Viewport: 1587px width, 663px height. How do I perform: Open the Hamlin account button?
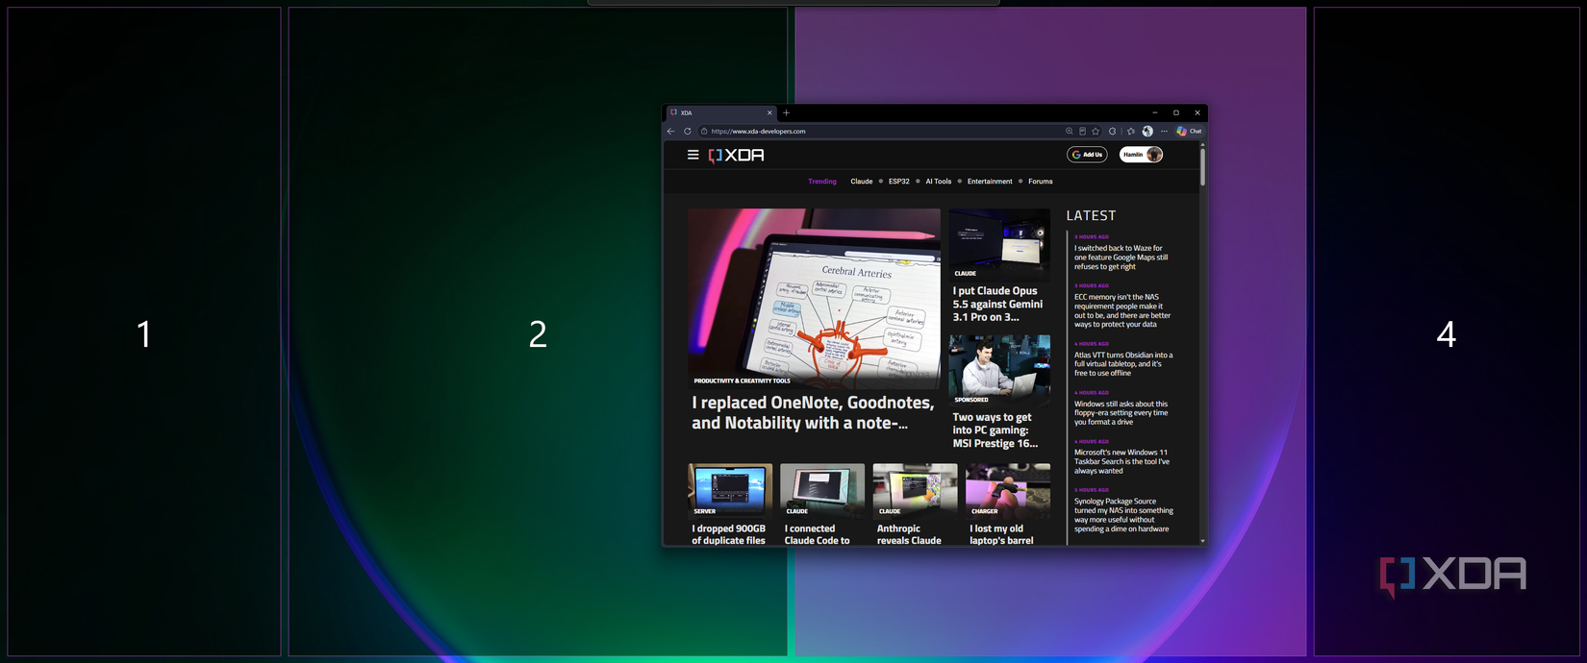point(1141,155)
